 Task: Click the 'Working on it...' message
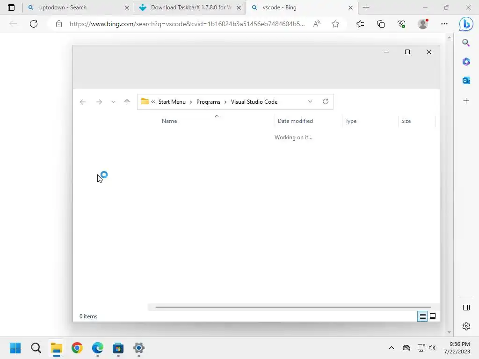[293, 137]
